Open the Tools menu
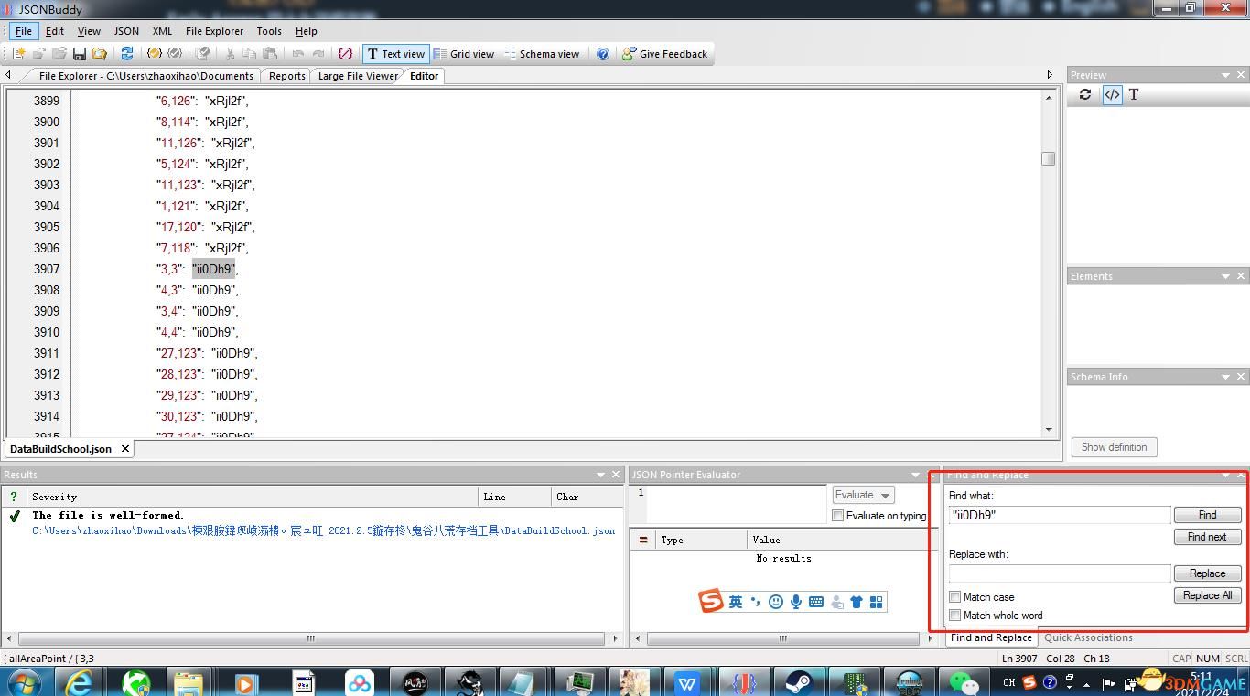 point(269,31)
